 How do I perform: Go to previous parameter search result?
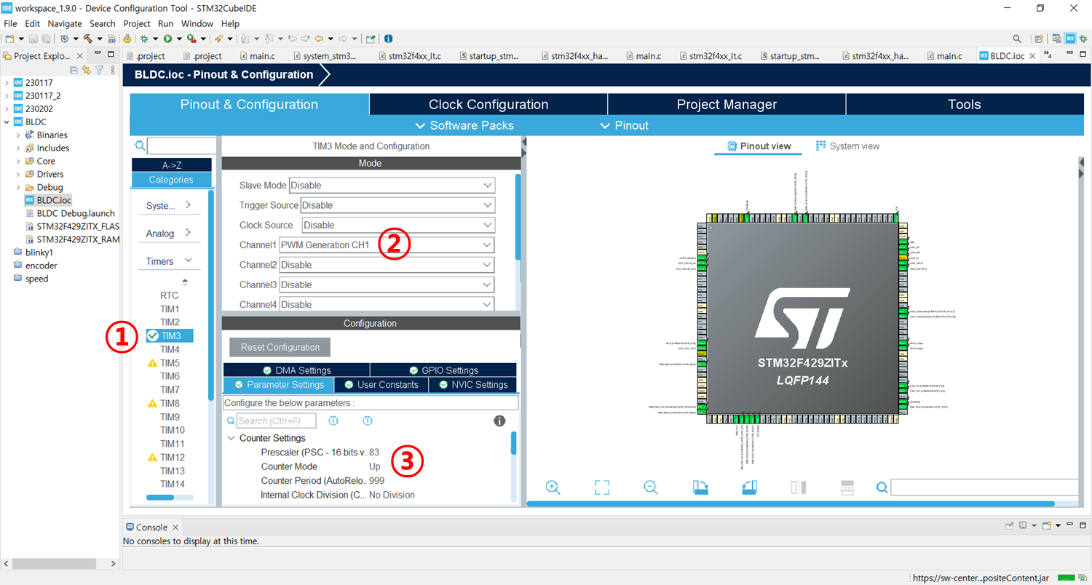pos(333,421)
